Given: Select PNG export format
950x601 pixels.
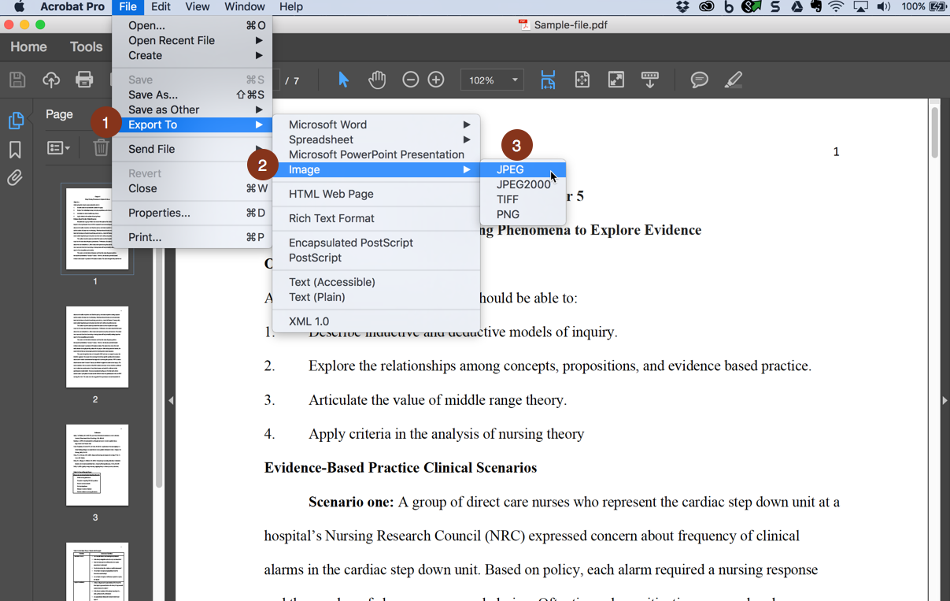Looking at the screenshot, I should pos(508,214).
